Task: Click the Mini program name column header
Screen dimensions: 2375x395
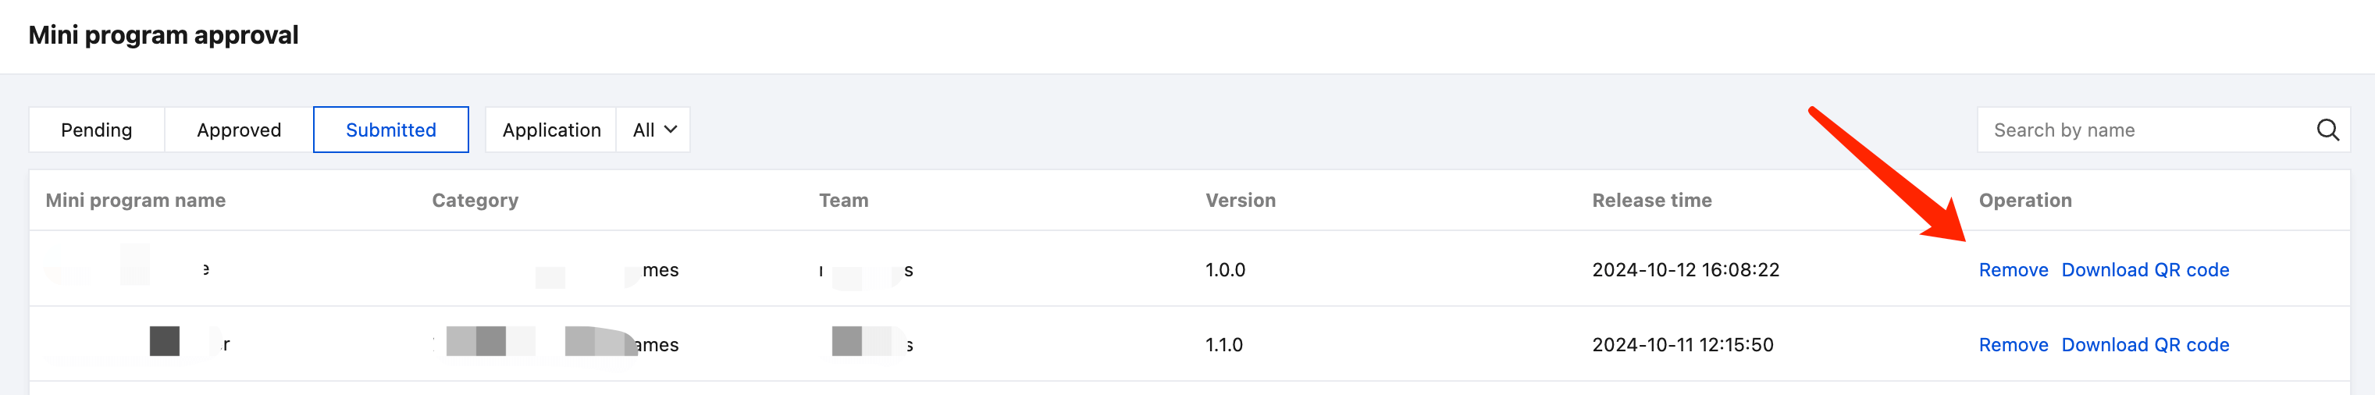Action: pyautogui.click(x=136, y=201)
